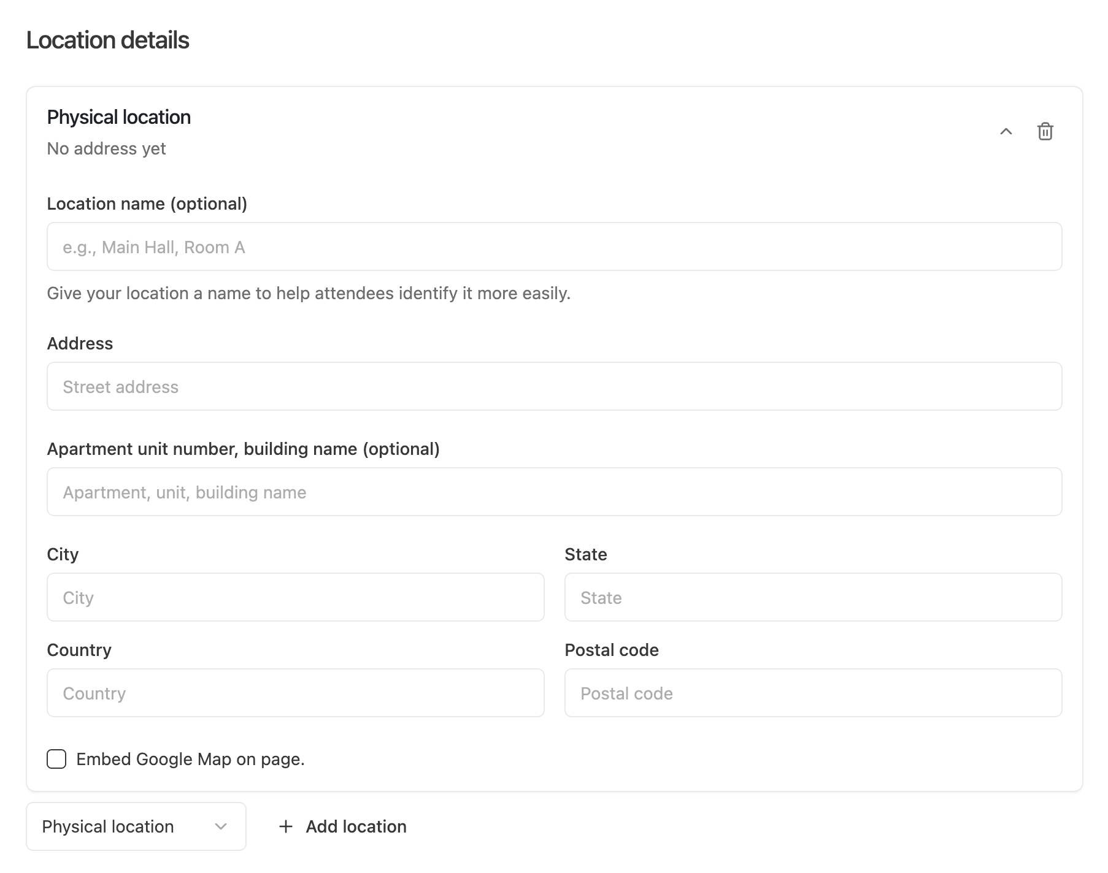Open the Physical location type dropdown

136,826
